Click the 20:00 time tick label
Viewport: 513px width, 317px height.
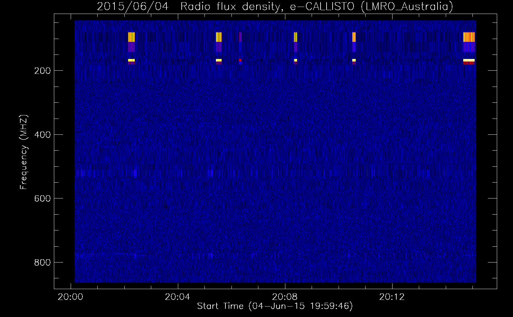pos(70,297)
